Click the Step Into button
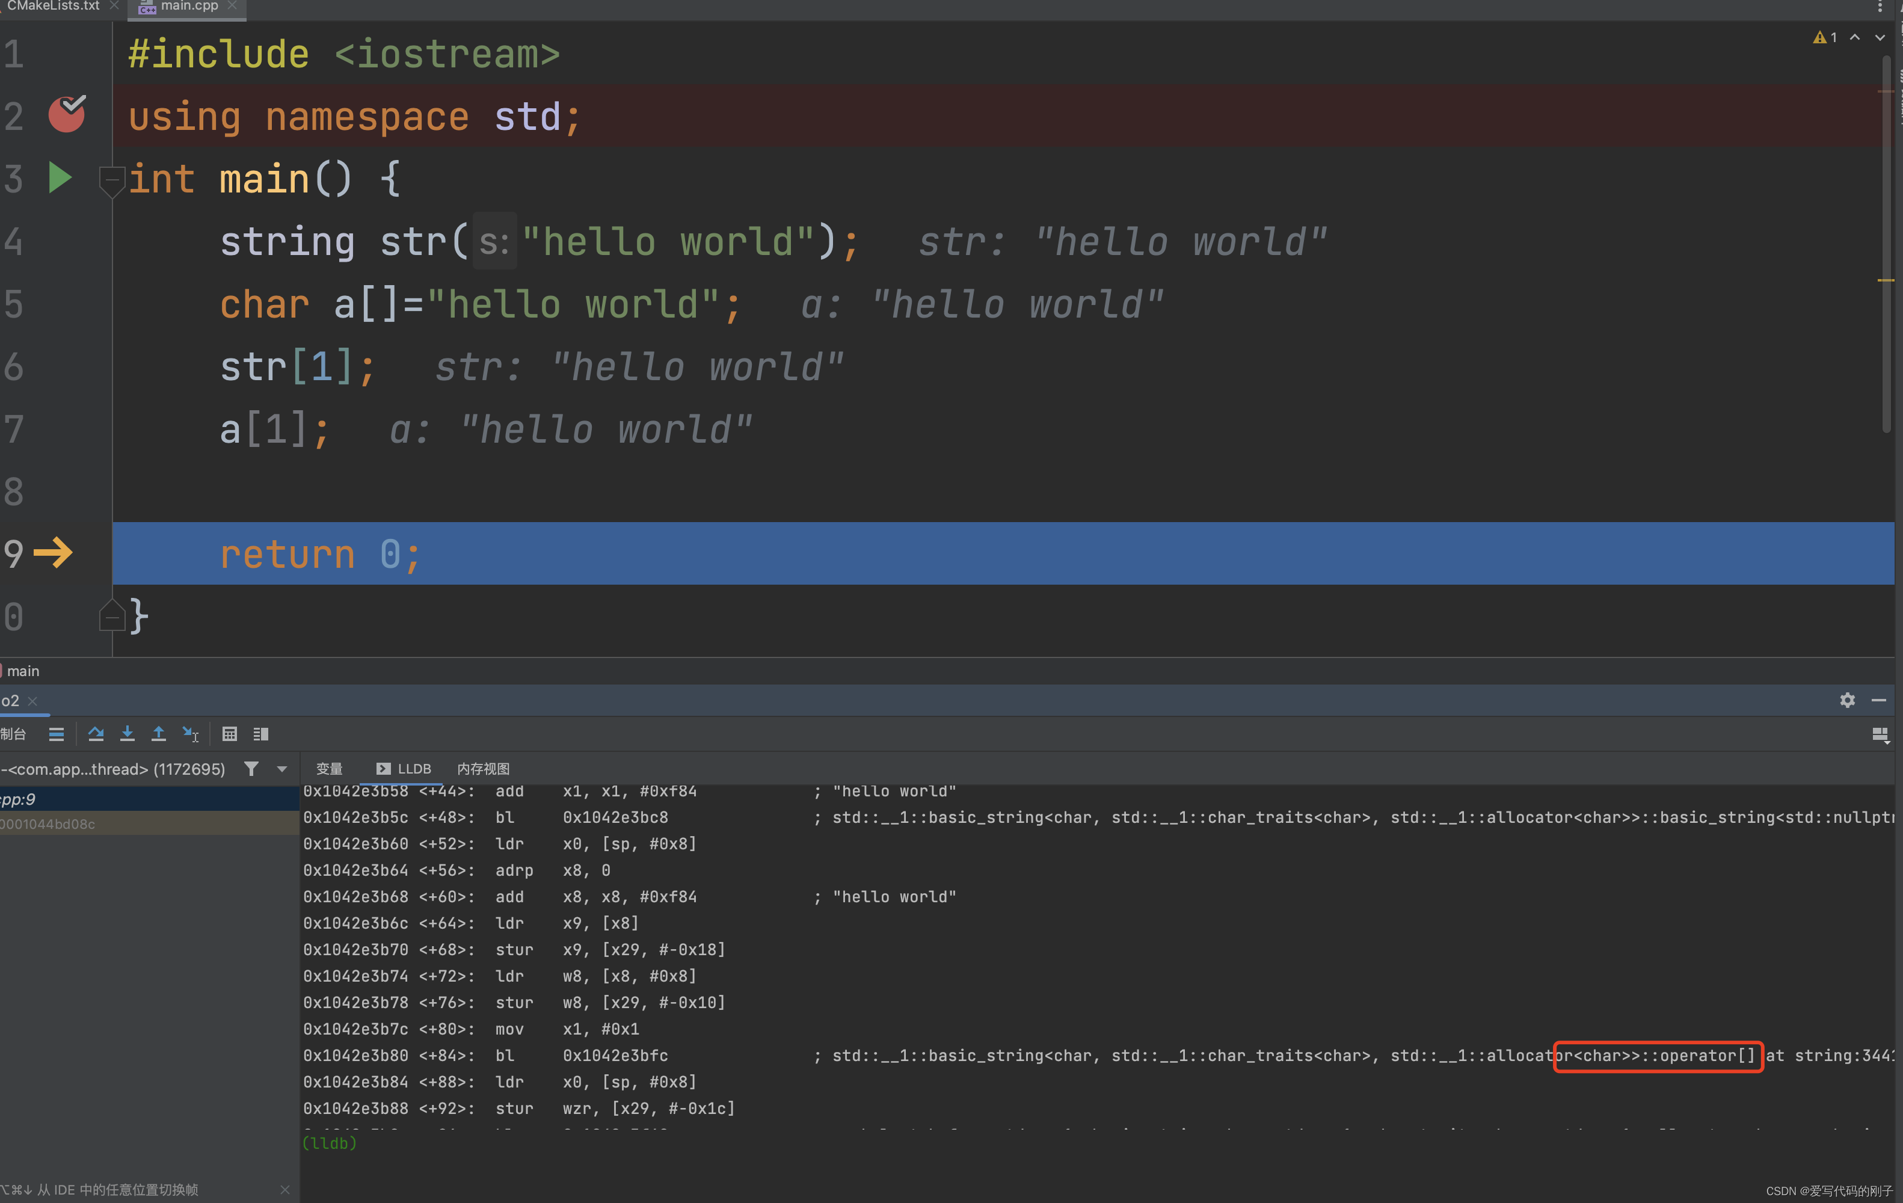 pos(128,734)
